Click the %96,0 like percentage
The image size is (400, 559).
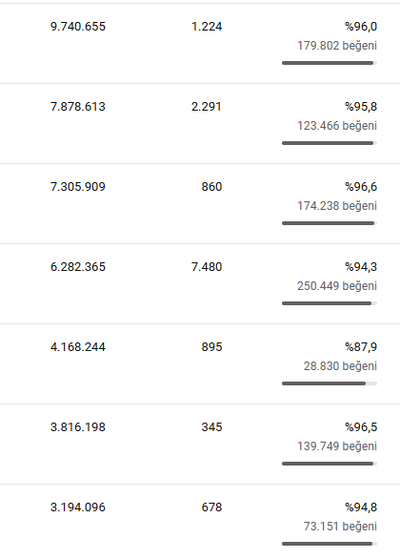click(361, 27)
